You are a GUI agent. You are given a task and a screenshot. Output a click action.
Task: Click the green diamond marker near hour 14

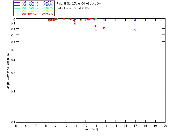point(104,23)
